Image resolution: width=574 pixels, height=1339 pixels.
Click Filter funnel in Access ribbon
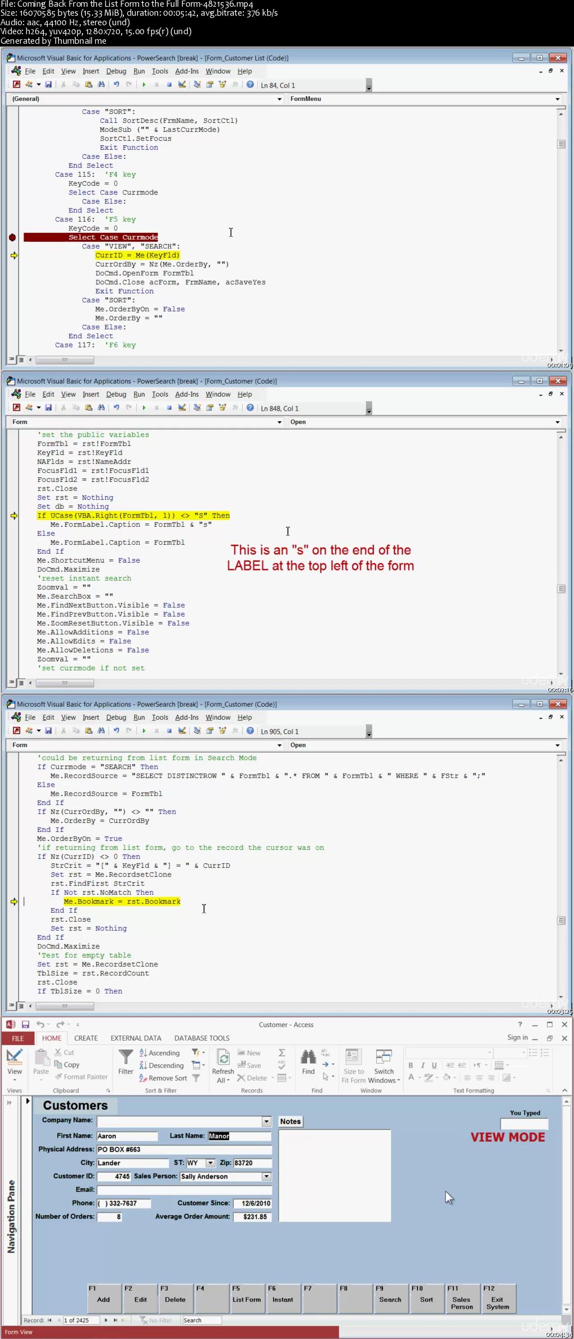126,1061
